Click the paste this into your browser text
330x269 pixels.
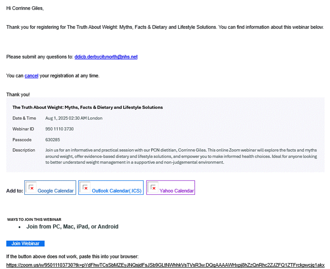pyautogui.click(x=109, y=256)
